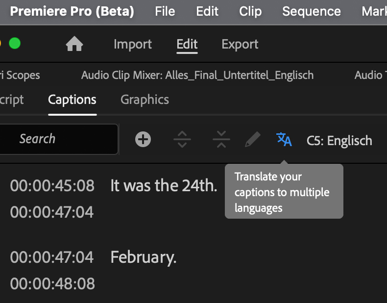Click the split caption segment icon
Screen dimensions: 387x303
coord(182,139)
